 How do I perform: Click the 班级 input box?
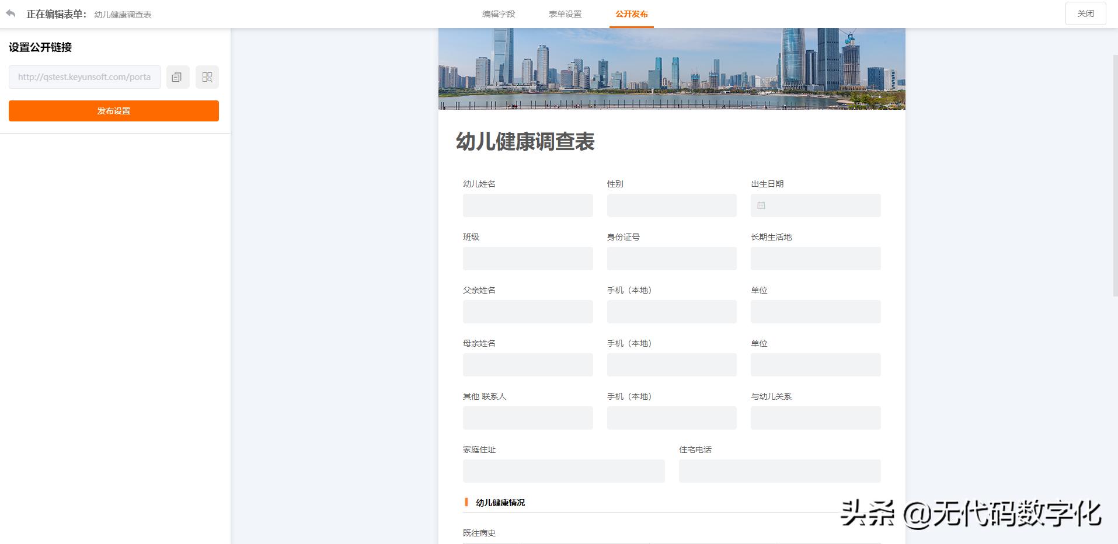pyautogui.click(x=527, y=259)
